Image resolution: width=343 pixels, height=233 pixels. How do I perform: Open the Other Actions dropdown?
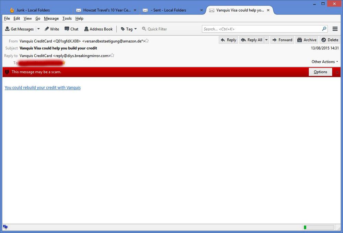click(324, 62)
